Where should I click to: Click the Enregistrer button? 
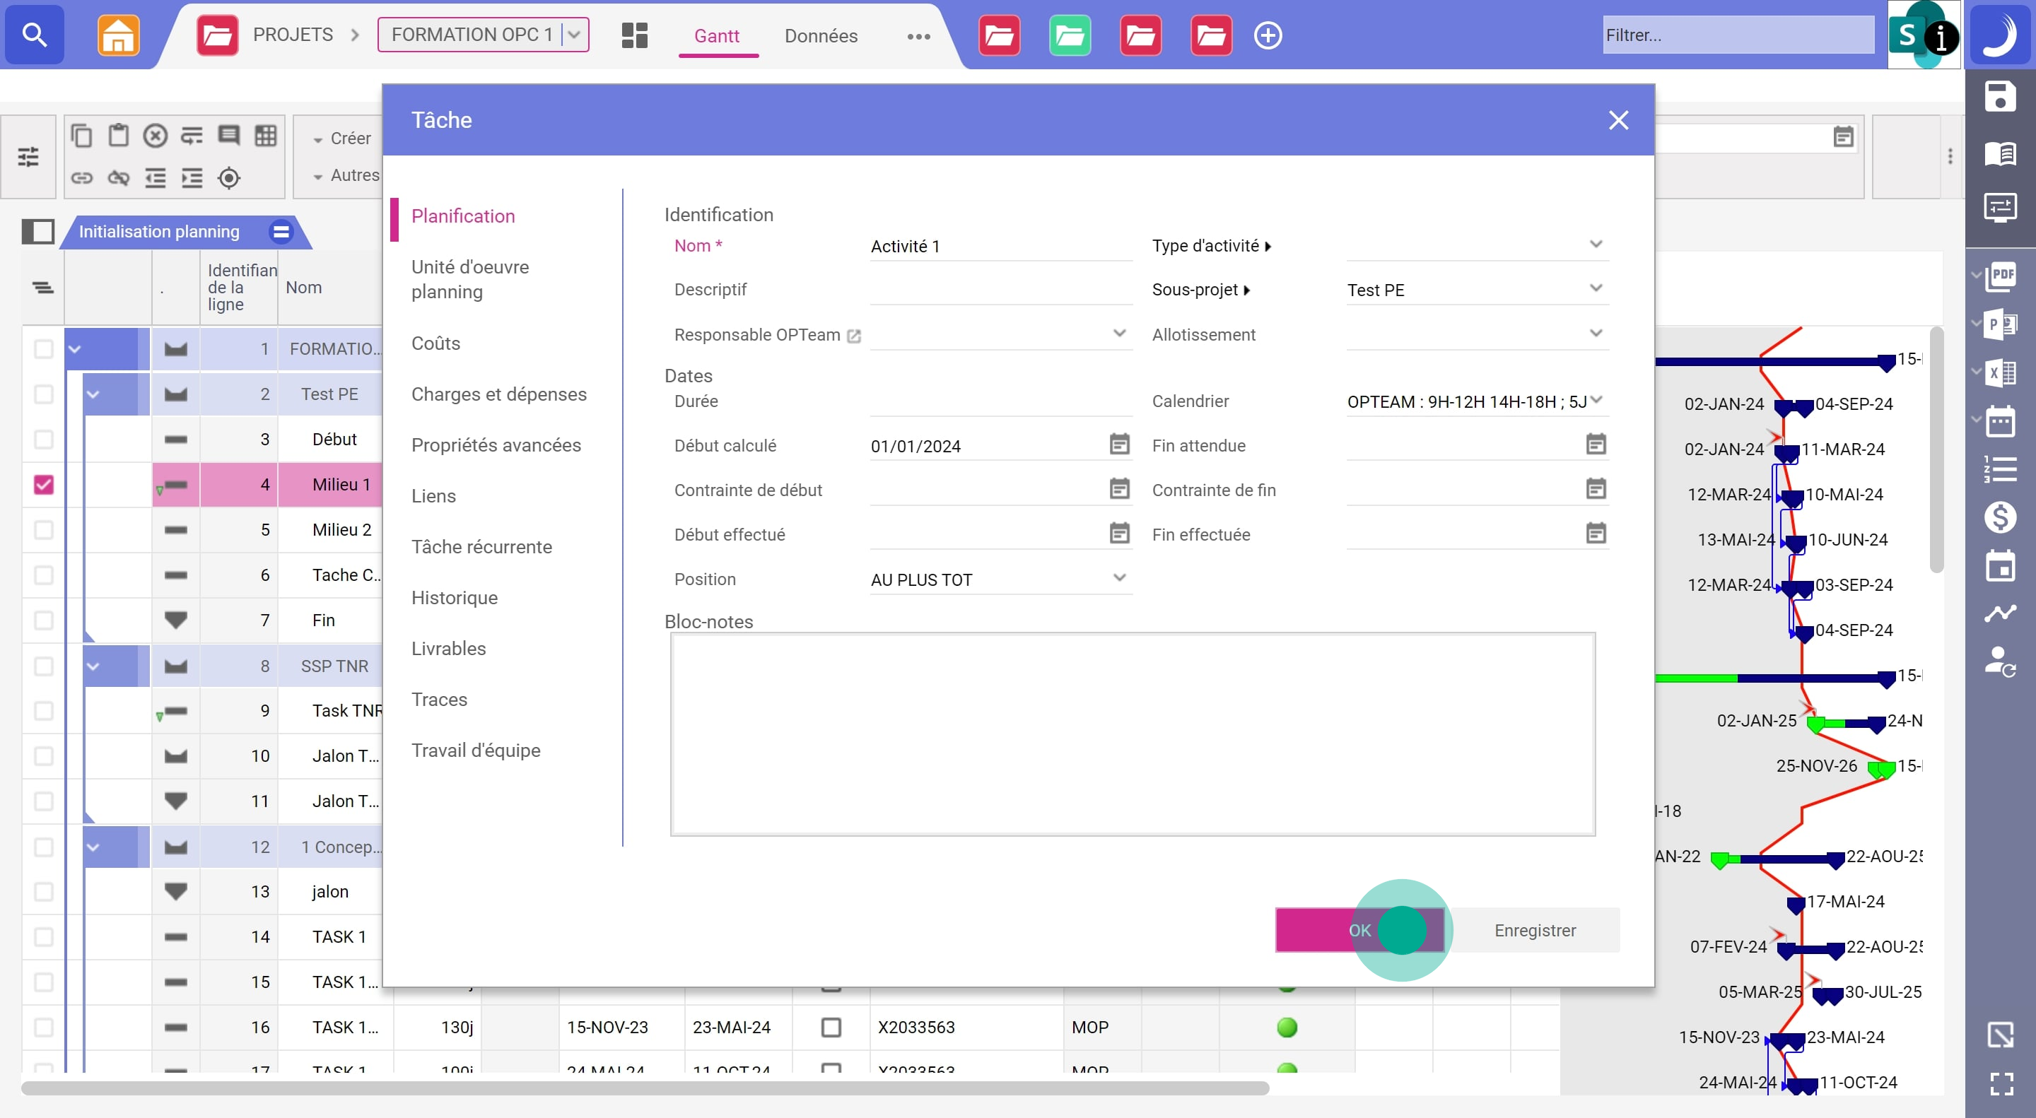[1534, 930]
